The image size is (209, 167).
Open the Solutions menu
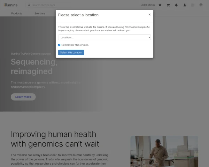click(40, 14)
